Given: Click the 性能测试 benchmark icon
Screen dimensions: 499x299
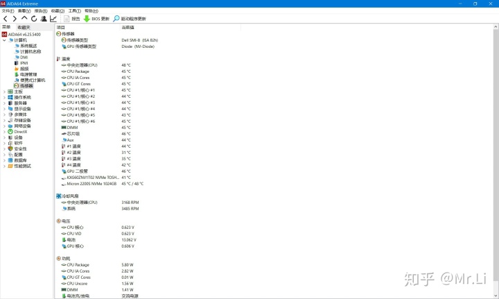Looking at the screenshot, I should click(10, 166).
